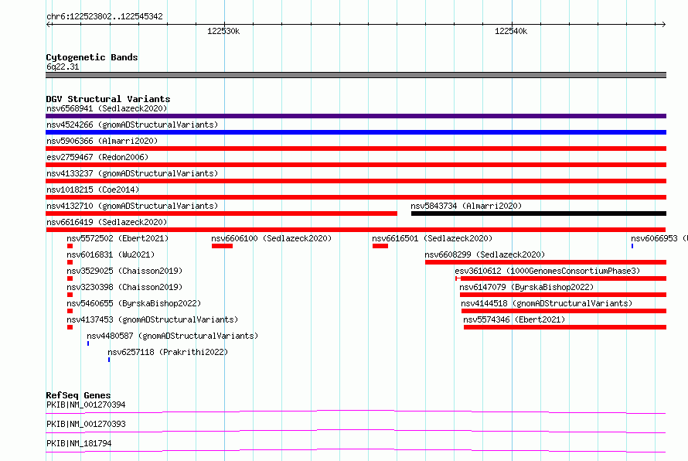The height and width of the screenshot is (461, 688).
Task: Click nsv6616501 (Sedlazeck2020) label
Action: click(432, 238)
